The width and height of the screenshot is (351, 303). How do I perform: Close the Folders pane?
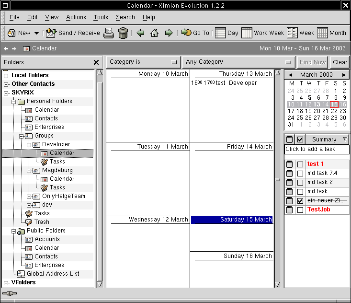point(96,62)
